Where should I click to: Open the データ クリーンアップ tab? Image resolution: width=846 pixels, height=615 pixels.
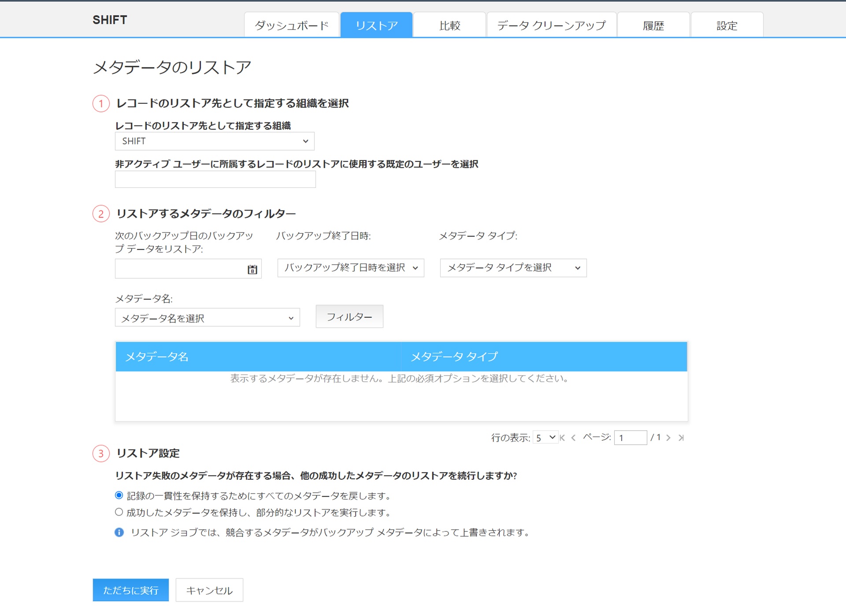coord(552,25)
